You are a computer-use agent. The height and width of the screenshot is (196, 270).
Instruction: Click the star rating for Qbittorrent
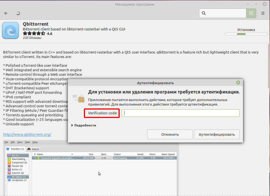click(x=34, y=34)
